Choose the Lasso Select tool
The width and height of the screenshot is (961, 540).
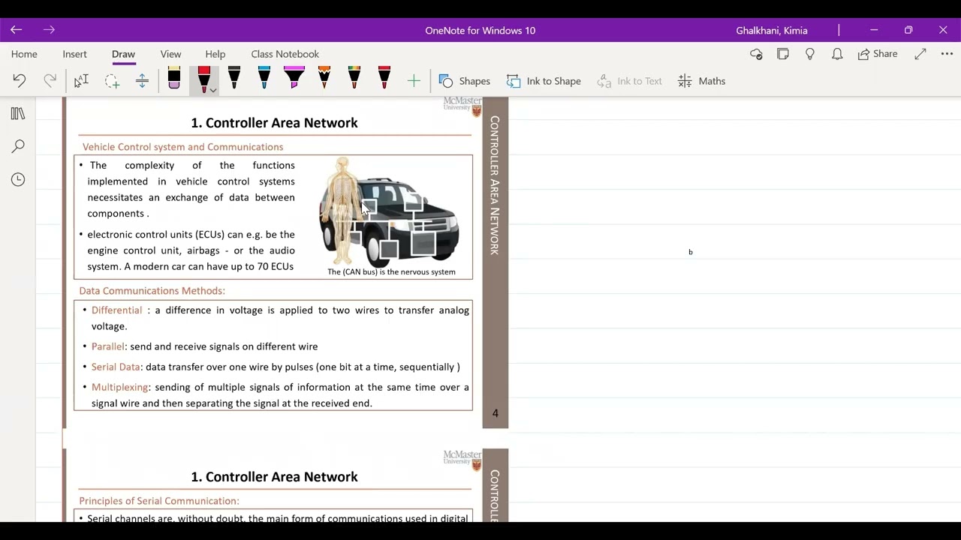(x=112, y=81)
